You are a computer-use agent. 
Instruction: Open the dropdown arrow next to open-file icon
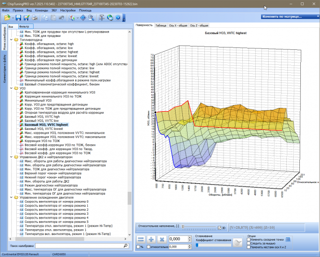[x=13, y=18]
